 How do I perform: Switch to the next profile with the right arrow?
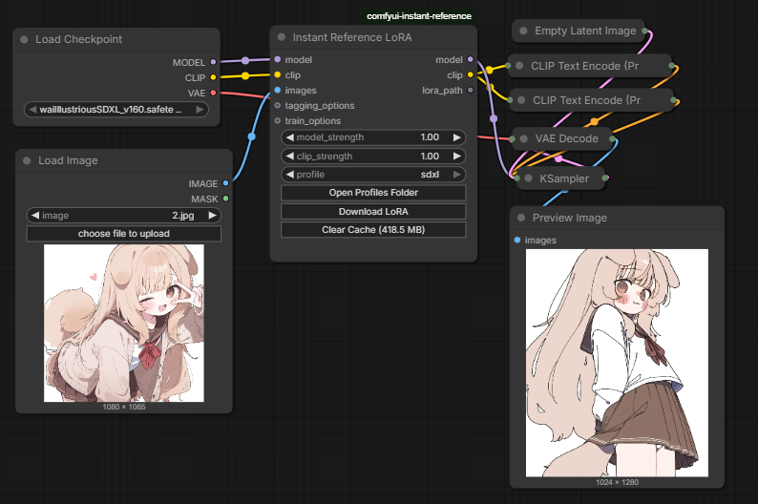(x=457, y=175)
